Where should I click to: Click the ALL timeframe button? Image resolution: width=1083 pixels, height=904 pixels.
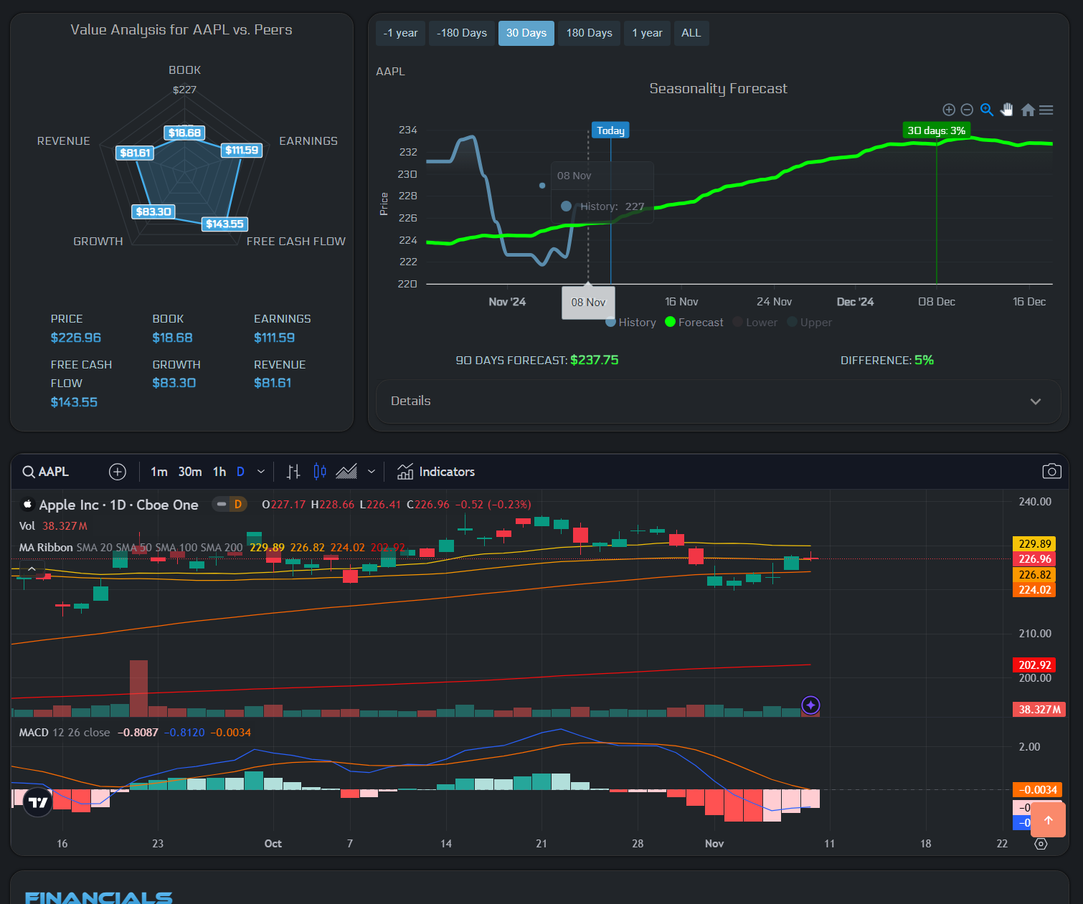691,33
